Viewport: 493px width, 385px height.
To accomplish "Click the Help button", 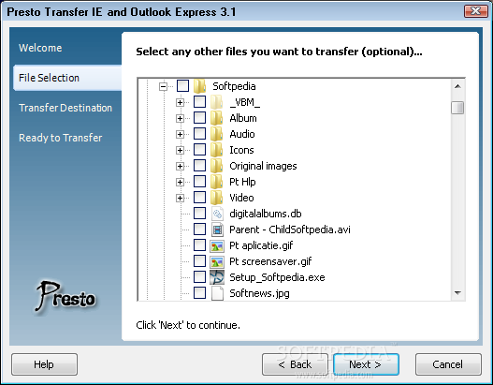I will pyautogui.click(x=44, y=364).
